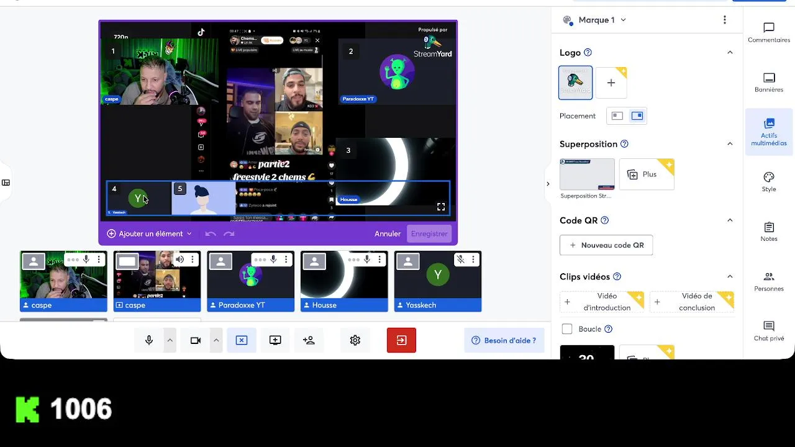Show help for Logo

tap(588, 53)
